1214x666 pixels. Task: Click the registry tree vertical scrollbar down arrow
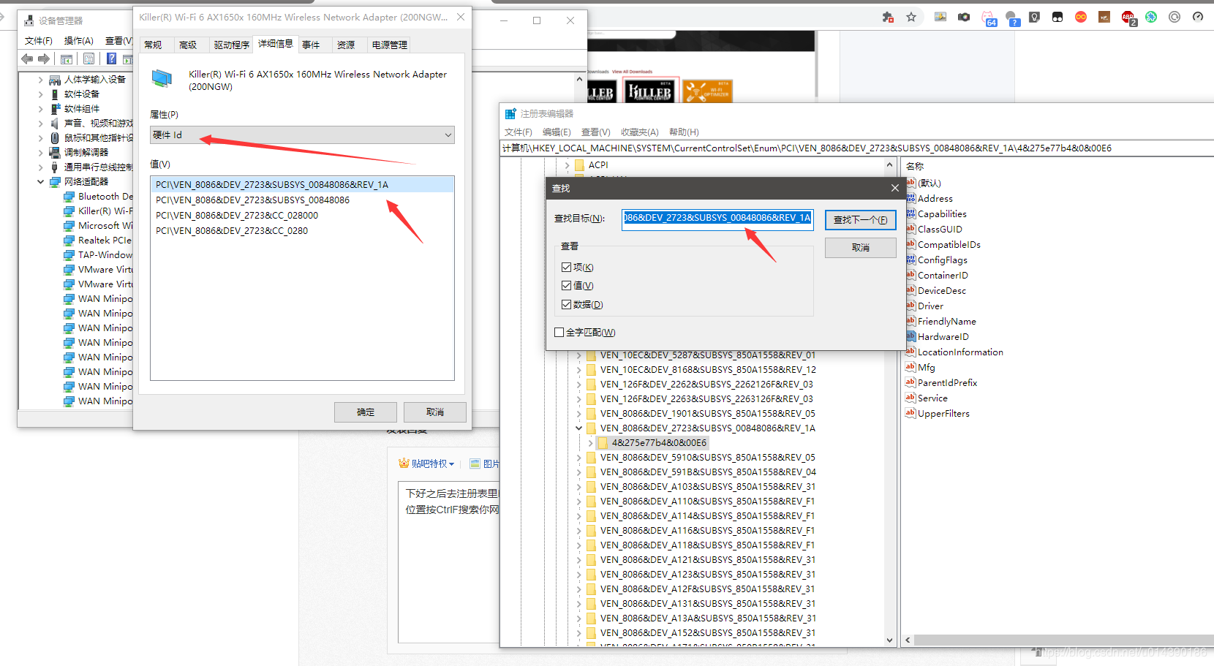pyautogui.click(x=890, y=640)
